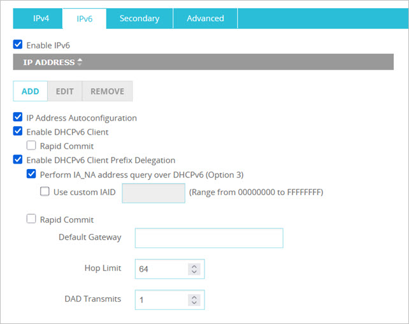Screen dimensions: 409x324
Task: Sort by the IP ADDRESS column arrows
Action: coord(80,63)
